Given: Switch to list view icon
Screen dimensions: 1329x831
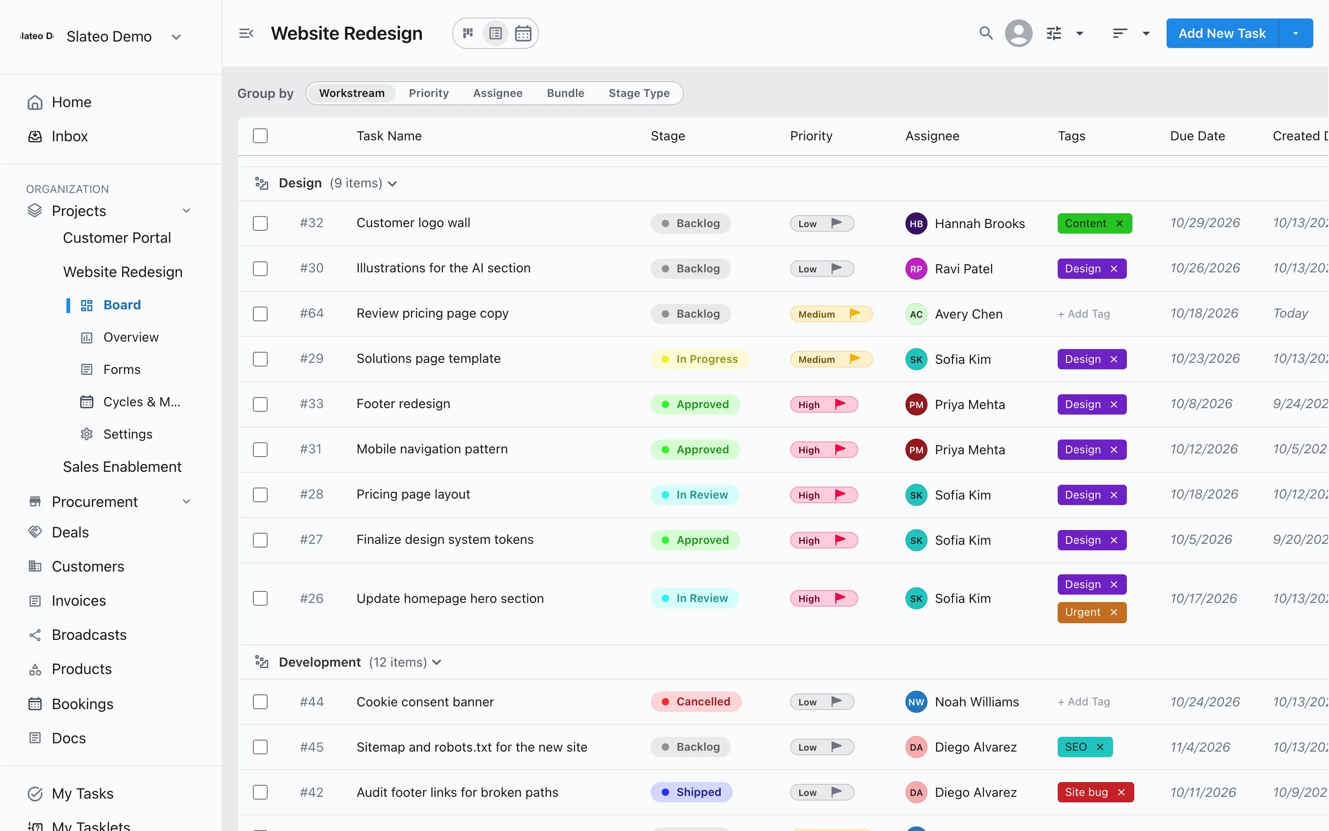Looking at the screenshot, I should tap(495, 34).
